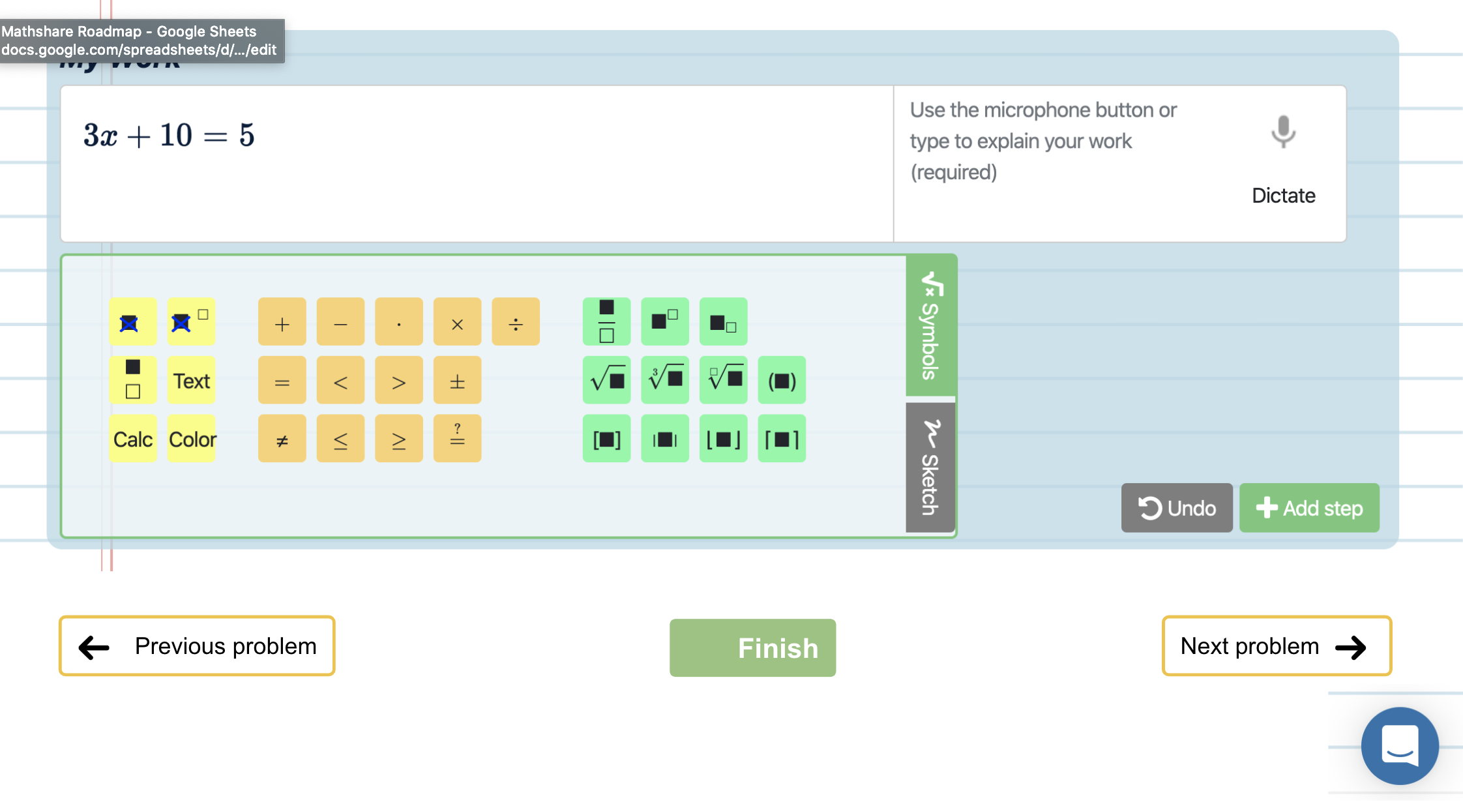Insert the division ÷ operator

[x=515, y=321]
